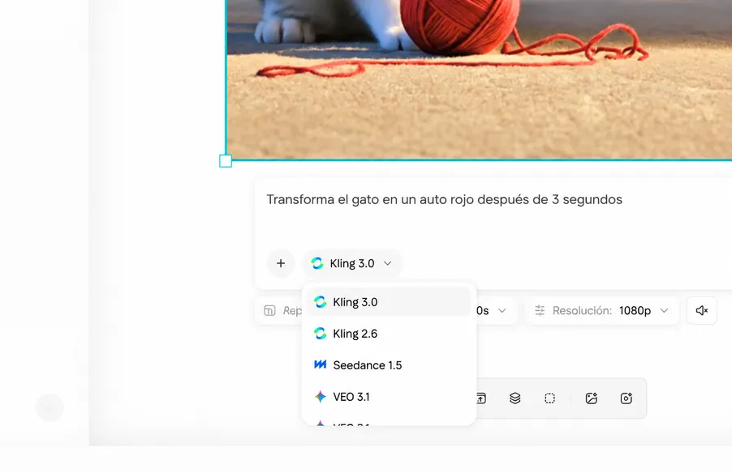Image resolution: width=732 pixels, height=473 pixels.
Task: Pick Seedance 1.5 from the model list
Action: (389, 365)
